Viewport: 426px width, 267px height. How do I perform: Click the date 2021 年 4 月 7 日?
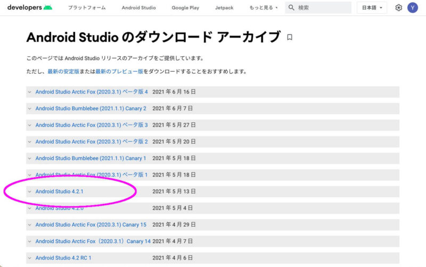(x=173, y=241)
